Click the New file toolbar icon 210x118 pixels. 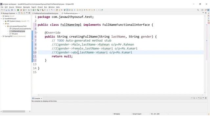2,10
